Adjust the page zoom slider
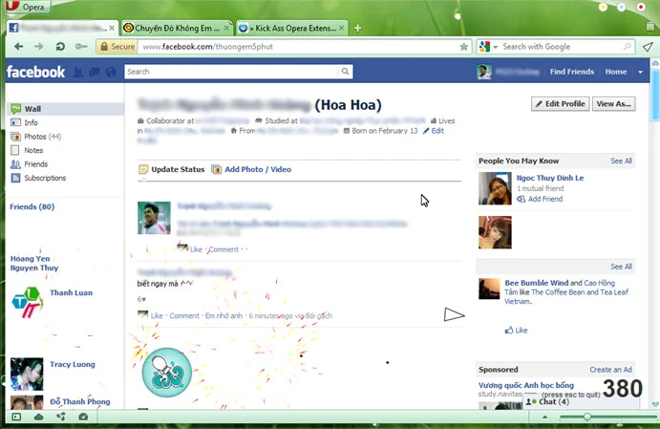 tap(586, 417)
